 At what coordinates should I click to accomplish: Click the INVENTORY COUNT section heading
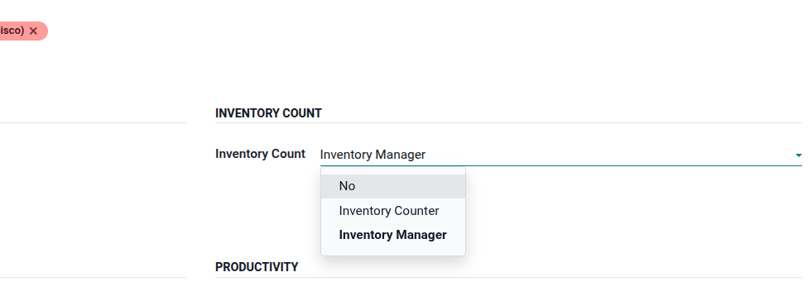268,113
